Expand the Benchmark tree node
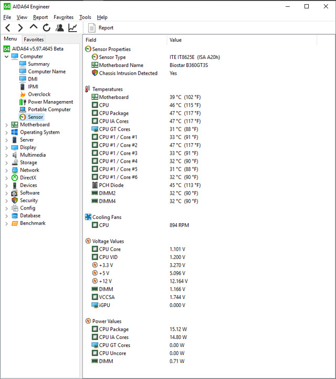This screenshot has width=336, height=379. (6, 223)
